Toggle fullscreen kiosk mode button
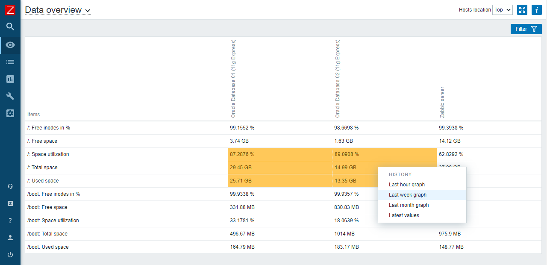547x265 pixels. tap(522, 10)
